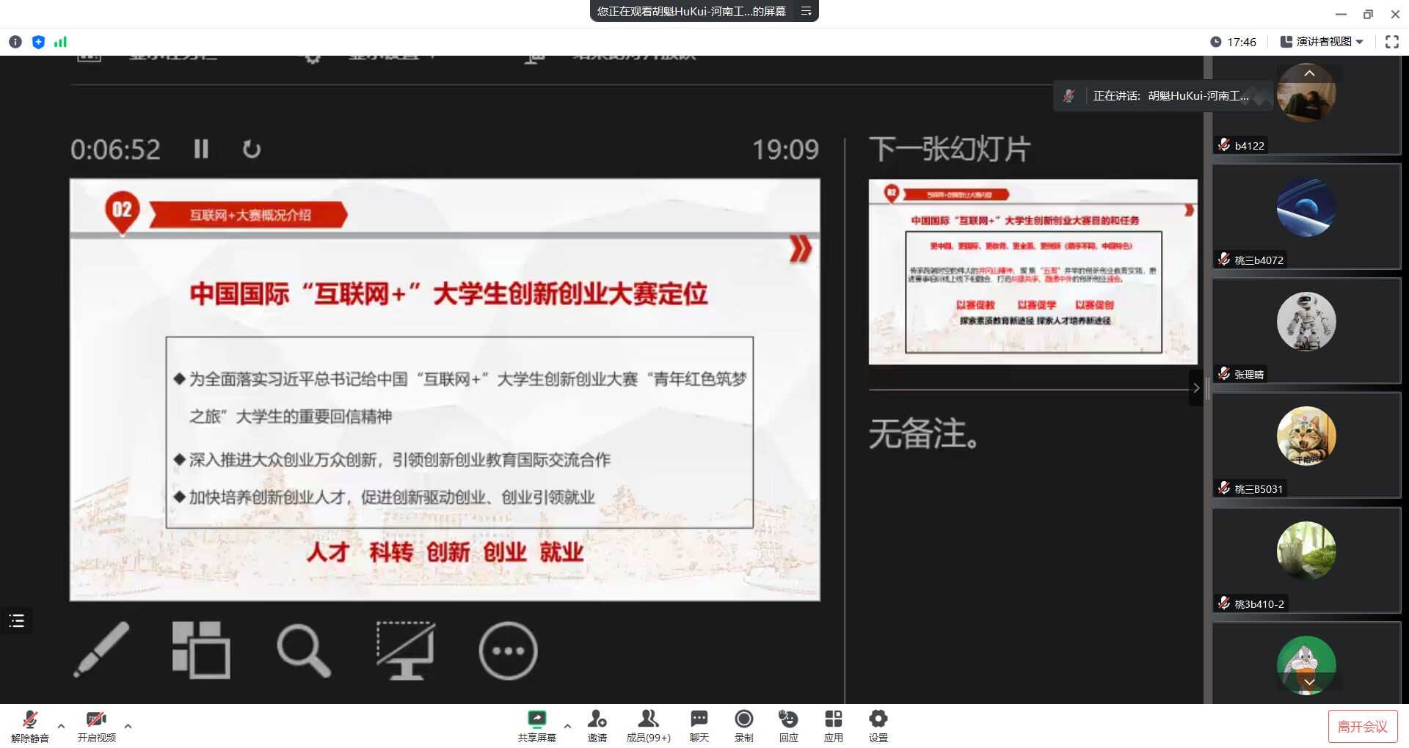Image resolution: width=1409 pixels, height=748 pixels.
Task: Pause the presentation timer
Action: pyautogui.click(x=201, y=150)
